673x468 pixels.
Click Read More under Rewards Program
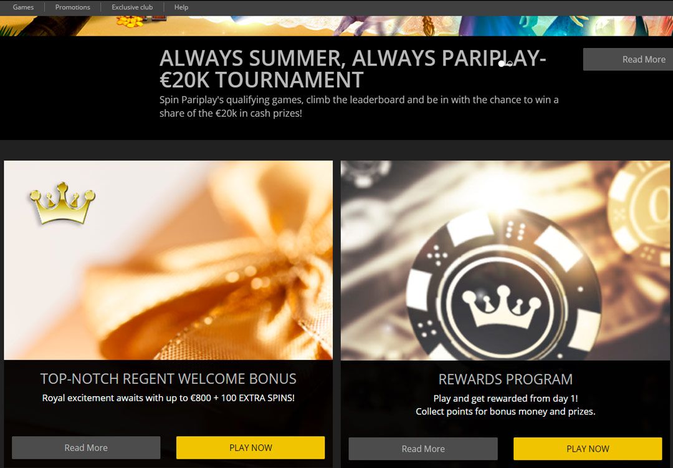coord(423,449)
